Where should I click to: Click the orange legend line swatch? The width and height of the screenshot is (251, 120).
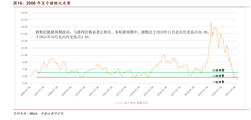point(119,103)
